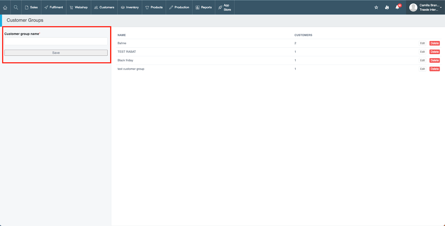Edit the Bahne customer group
445x226 pixels.
[422, 43]
